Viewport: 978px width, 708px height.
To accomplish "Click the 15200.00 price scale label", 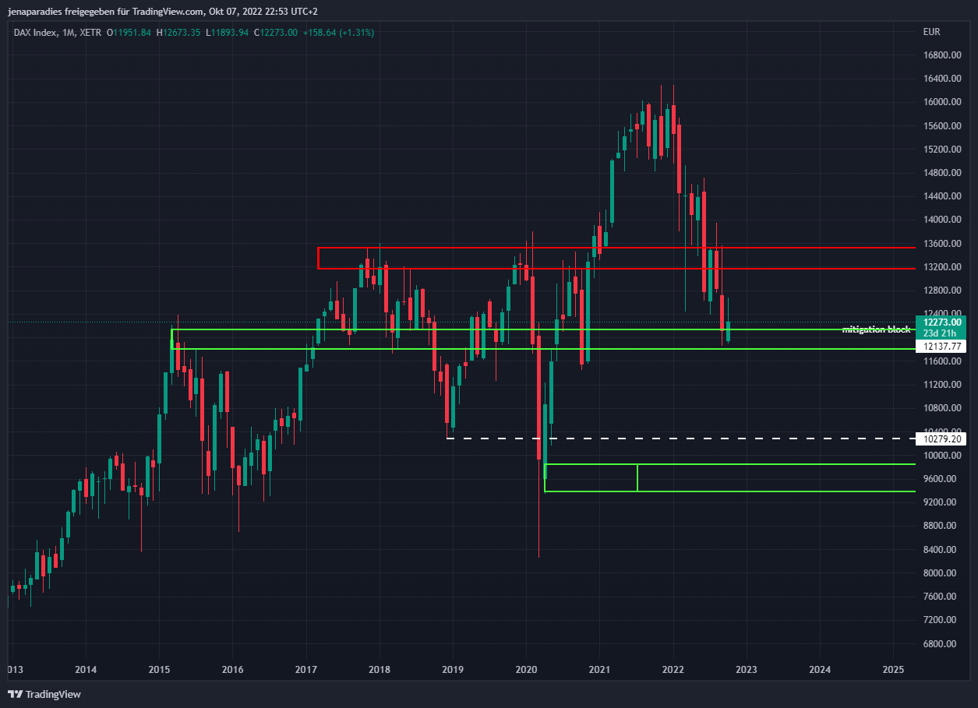I will (941, 150).
